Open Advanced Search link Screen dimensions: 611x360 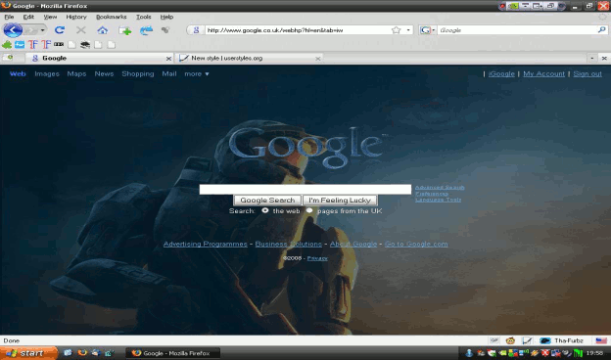click(x=440, y=187)
